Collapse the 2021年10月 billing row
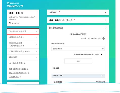Screen dimensions: 120x93 click(x=78, y=76)
